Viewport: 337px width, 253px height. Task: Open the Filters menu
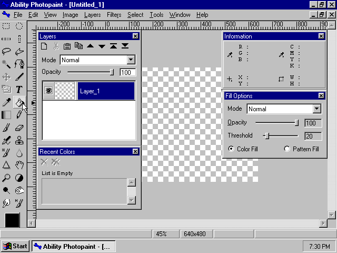tap(114, 15)
